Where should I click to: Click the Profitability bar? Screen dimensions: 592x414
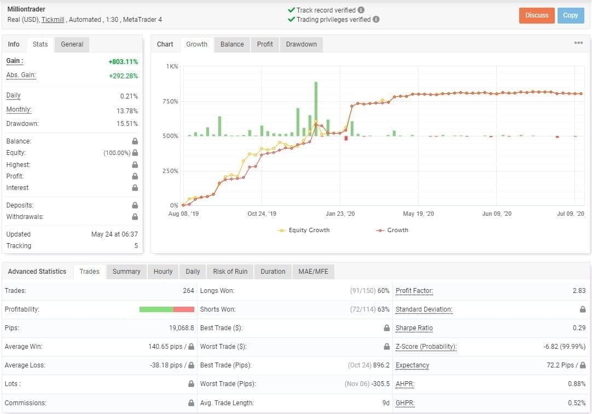tap(167, 309)
